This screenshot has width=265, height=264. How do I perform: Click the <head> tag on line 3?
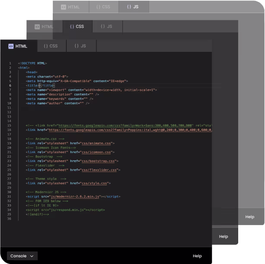32,72
